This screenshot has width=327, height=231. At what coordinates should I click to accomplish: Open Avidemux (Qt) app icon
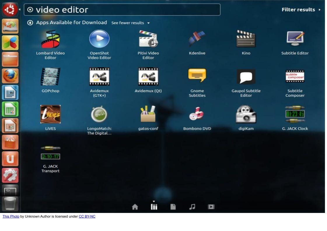click(148, 76)
